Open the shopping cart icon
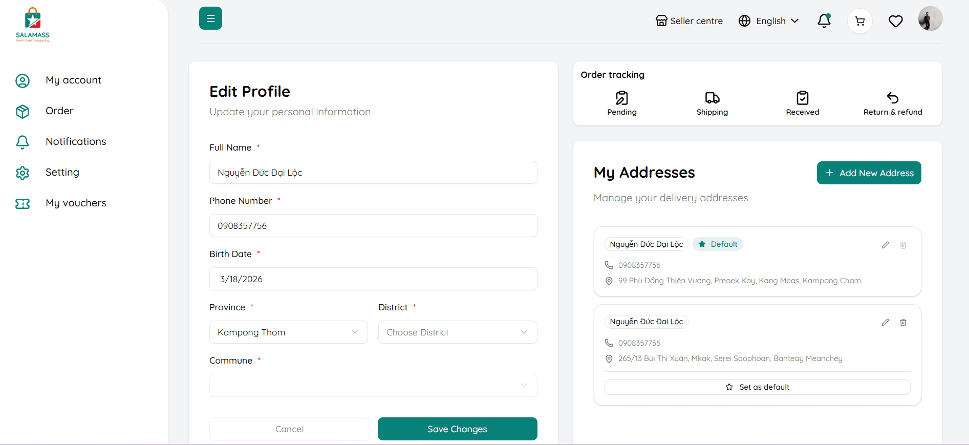969x445 pixels. coord(859,21)
